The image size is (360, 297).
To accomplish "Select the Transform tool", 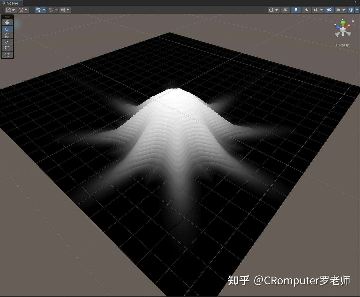I will click(7, 55).
